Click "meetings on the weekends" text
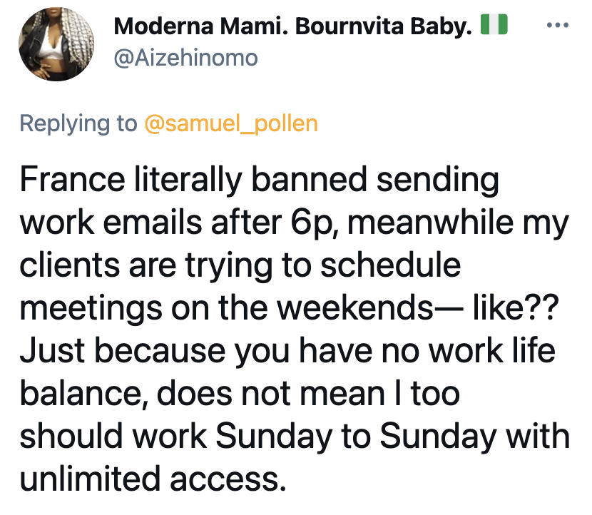Image resolution: width=592 pixels, height=515 pixels. click(213, 310)
